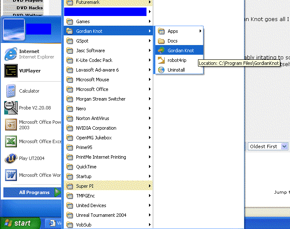This screenshot has width=290, height=229.
Task: Click the Docs folder icon
Action: click(x=161, y=41)
